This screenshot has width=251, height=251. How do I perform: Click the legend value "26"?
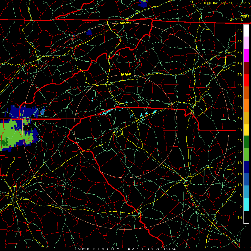pos(240,141)
